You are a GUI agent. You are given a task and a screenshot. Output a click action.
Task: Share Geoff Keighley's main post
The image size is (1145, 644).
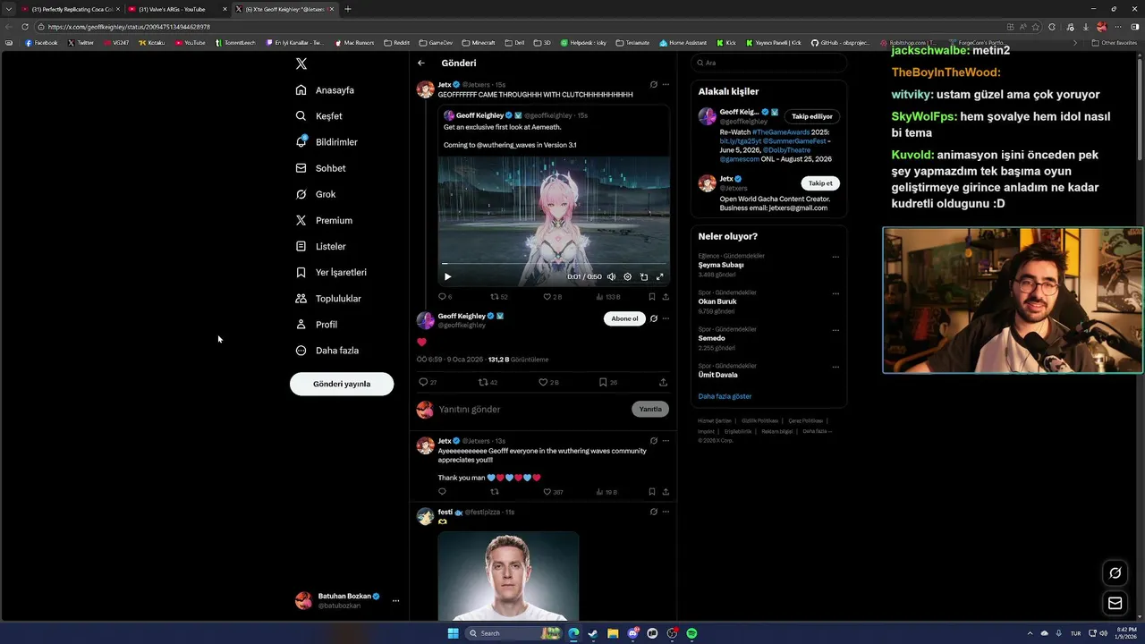[x=663, y=382]
